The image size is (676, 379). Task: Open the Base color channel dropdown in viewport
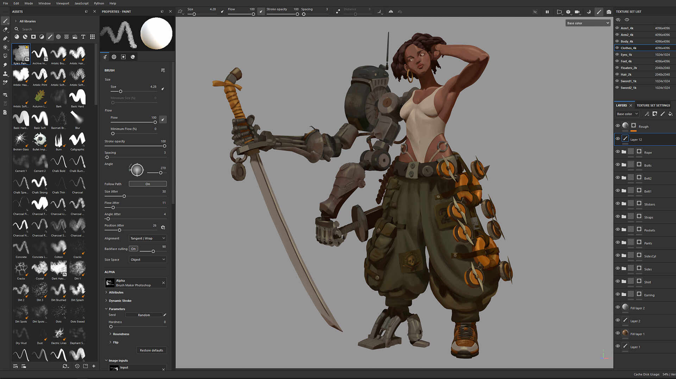click(587, 23)
